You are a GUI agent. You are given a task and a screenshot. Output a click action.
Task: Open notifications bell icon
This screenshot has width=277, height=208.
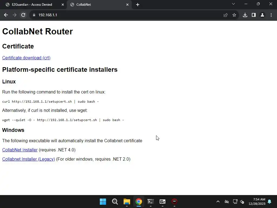(x=270, y=201)
